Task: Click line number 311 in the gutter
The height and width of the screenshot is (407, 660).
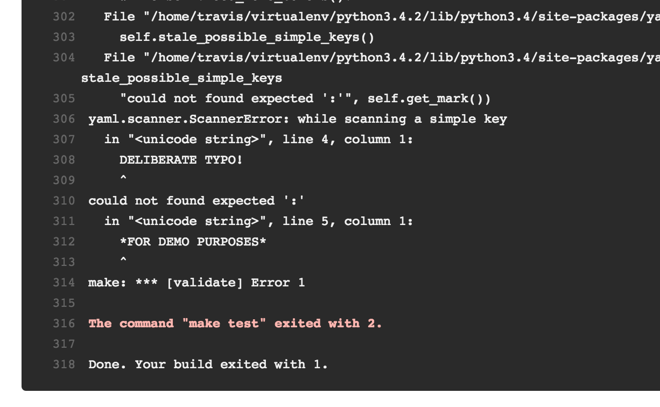Action: [64, 222]
